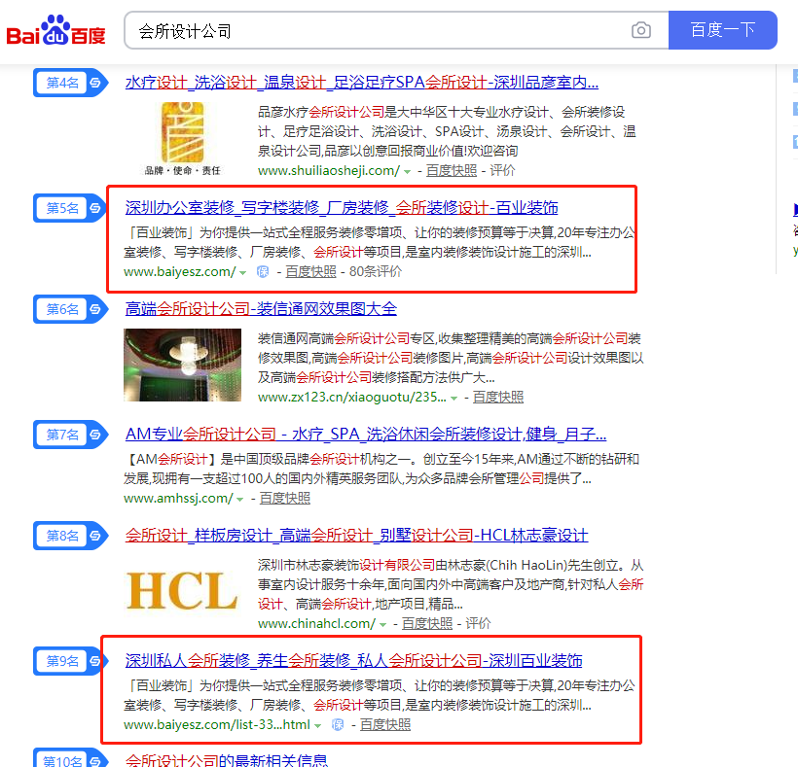This screenshot has width=798, height=767.
Task: Click the www.baiyesz.com/ URL text
Action: click(x=180, y=272)
